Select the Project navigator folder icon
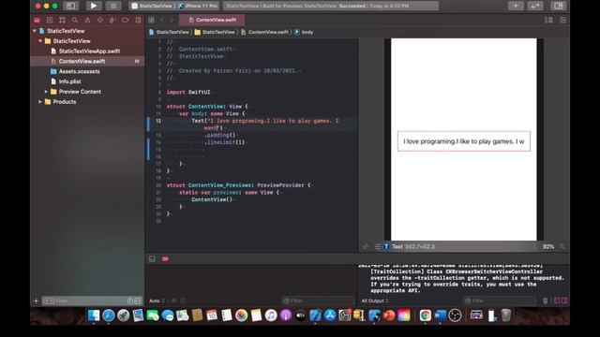 (37, 20)
